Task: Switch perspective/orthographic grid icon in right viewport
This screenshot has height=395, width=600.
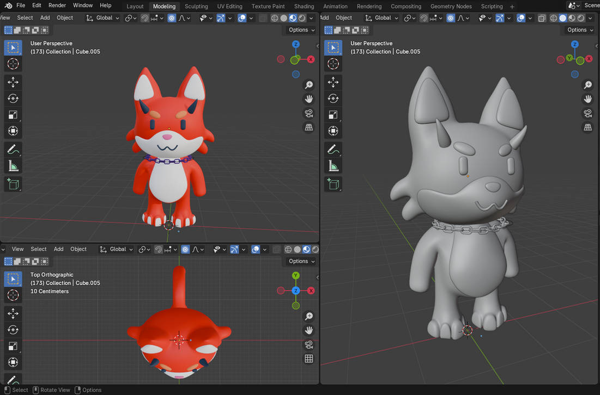Action: pos(588,127)
